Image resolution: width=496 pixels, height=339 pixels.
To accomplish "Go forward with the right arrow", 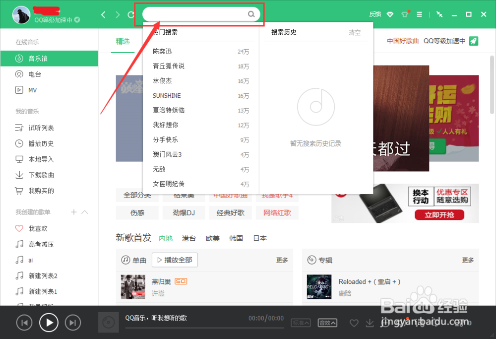I will [118, 14].
